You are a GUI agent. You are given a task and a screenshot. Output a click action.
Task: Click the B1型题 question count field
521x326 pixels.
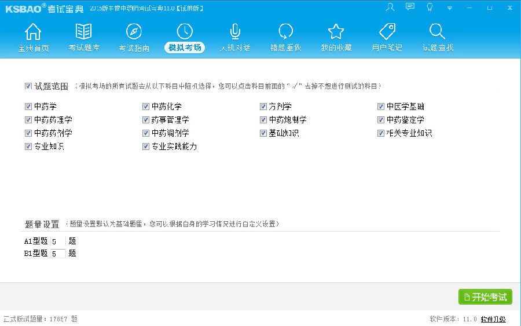[x=58, y=254]
